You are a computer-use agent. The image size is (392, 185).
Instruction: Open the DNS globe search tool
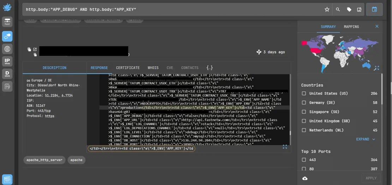pos(7,49)
